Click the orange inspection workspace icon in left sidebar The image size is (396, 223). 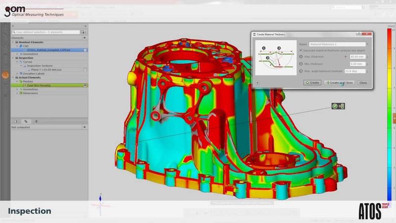5,75
